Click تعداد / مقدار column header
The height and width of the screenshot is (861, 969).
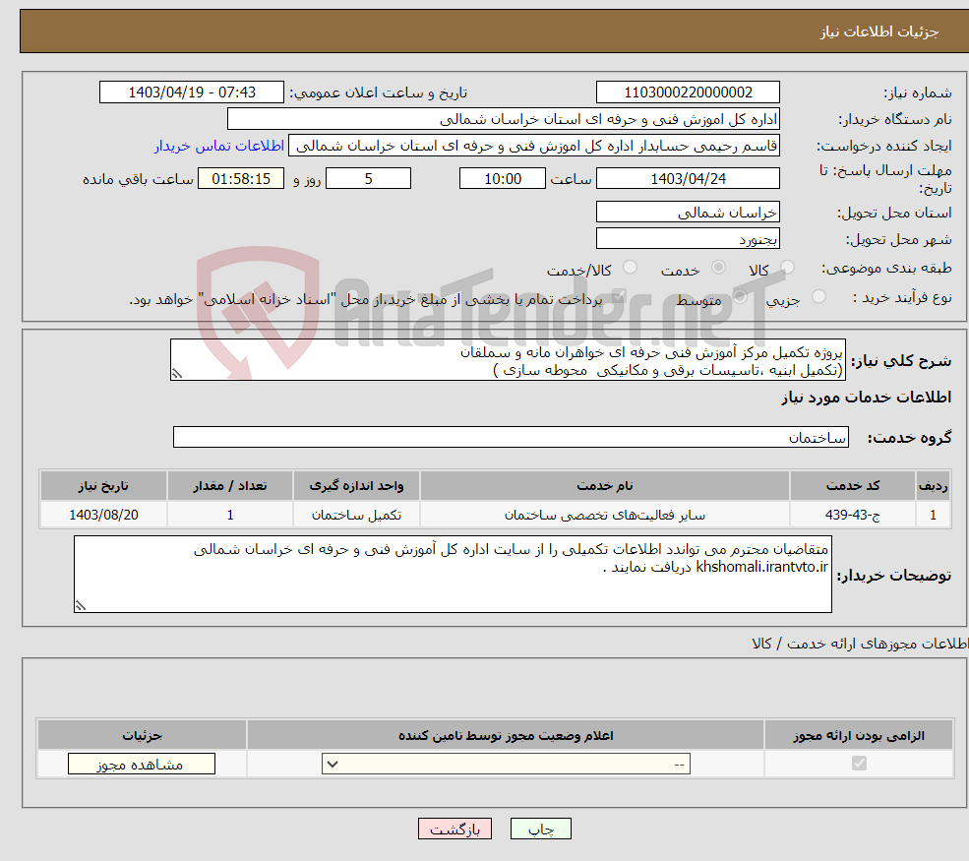click(230, 486)
